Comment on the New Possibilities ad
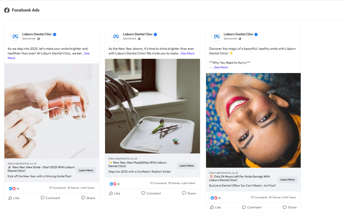 point(151,193)
